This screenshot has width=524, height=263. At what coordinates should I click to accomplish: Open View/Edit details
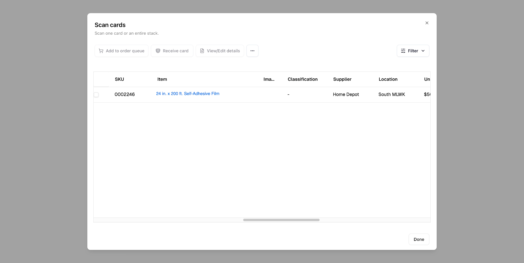click(x=220, y=51)
